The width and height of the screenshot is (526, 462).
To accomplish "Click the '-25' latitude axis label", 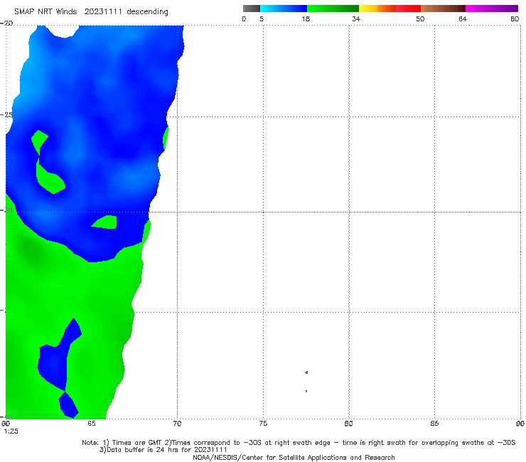I will [x=6, y=114].
